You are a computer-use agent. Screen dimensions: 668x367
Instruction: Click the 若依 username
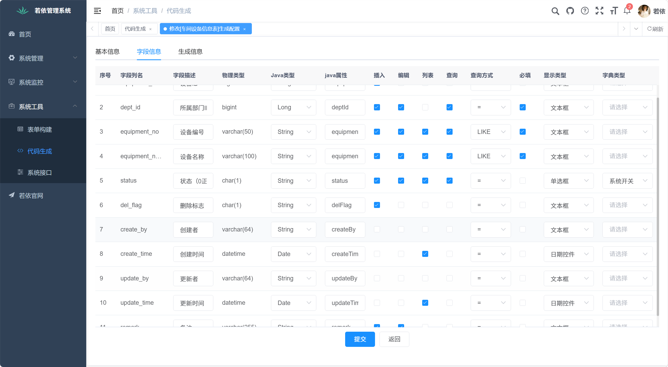(659, 11)
